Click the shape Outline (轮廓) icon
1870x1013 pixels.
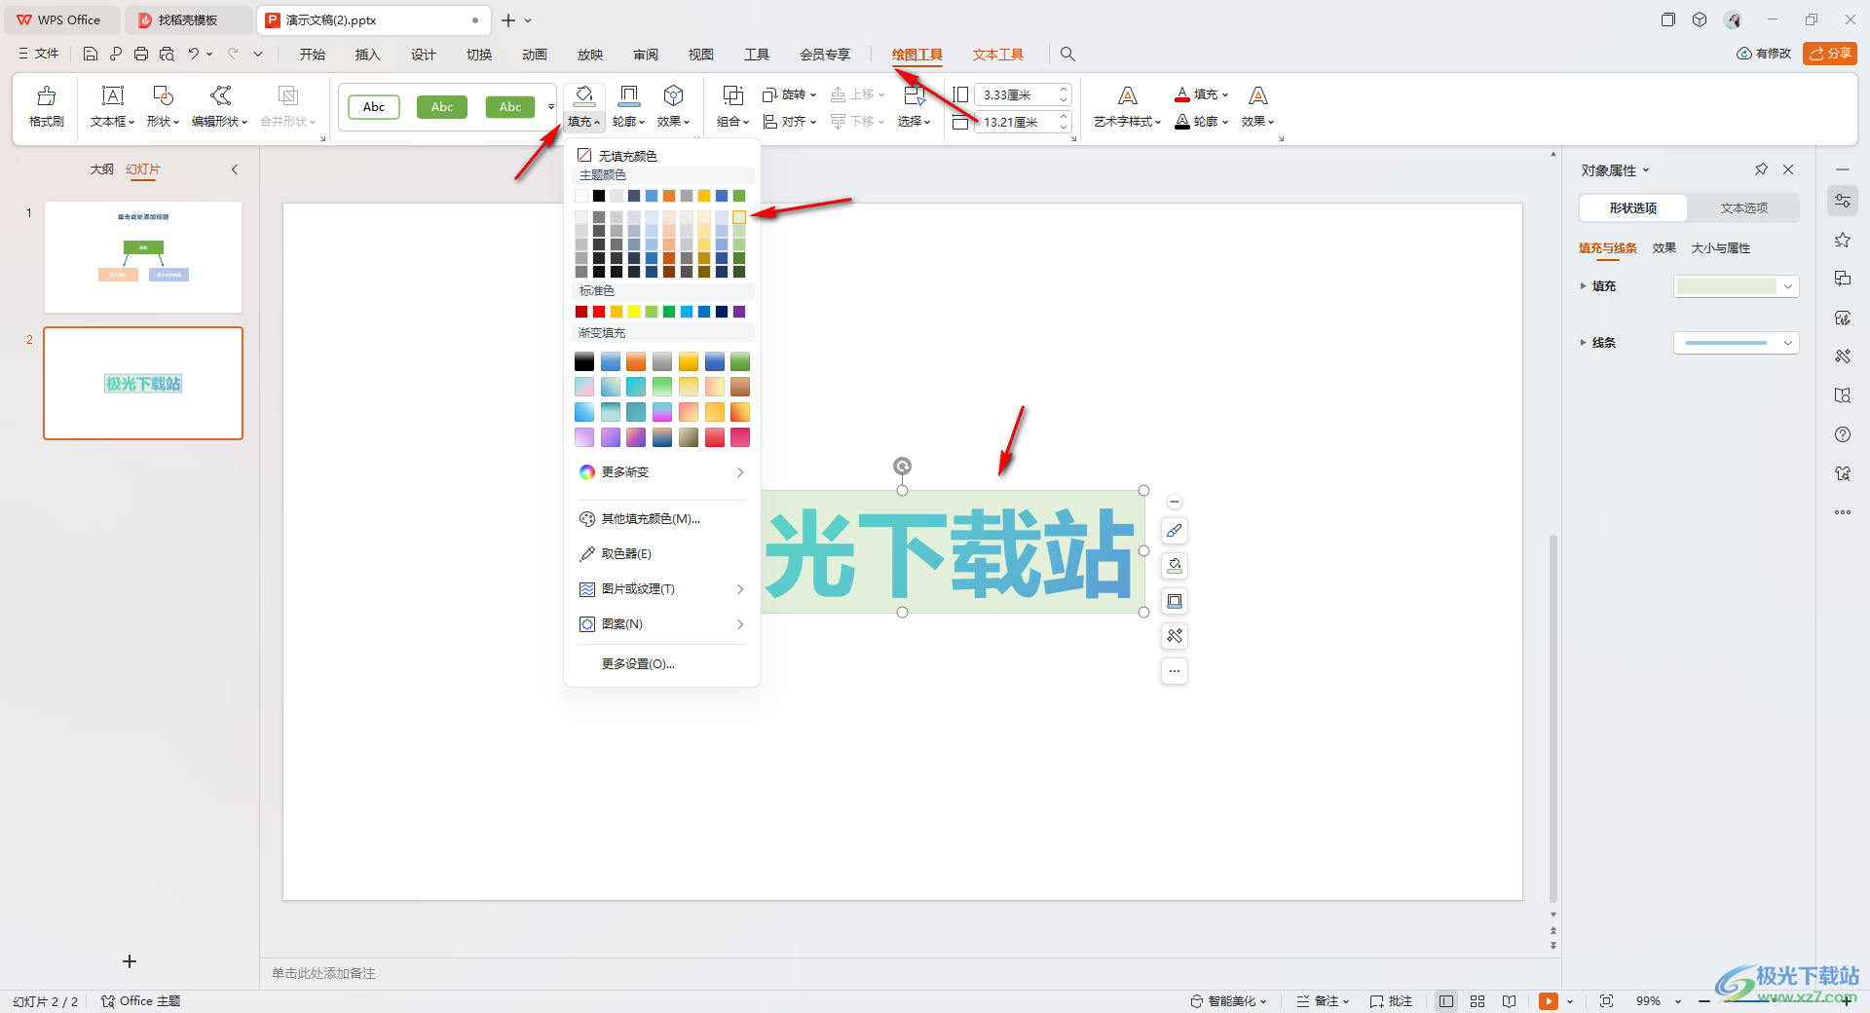point(629,95)
